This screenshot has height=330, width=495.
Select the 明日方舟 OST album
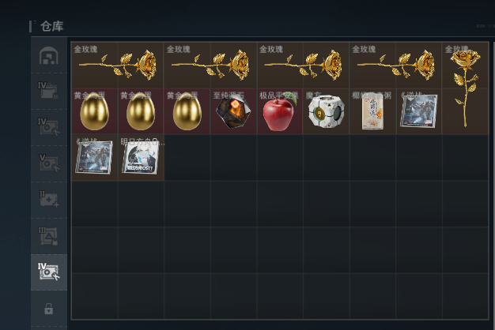click(x=141, y=158)
